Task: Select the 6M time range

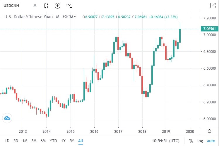Action: [x=43, y=141]
